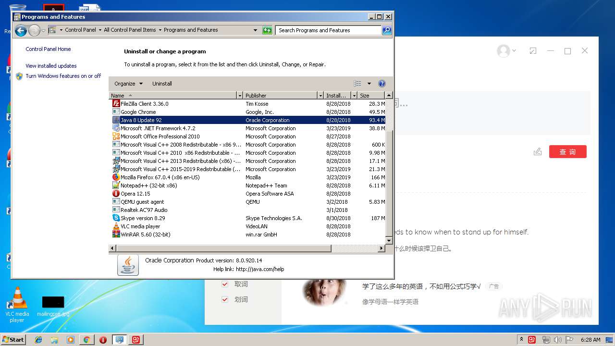Sort by the Size column header
Screen dimensions: 615x346
tap(371, 96)
